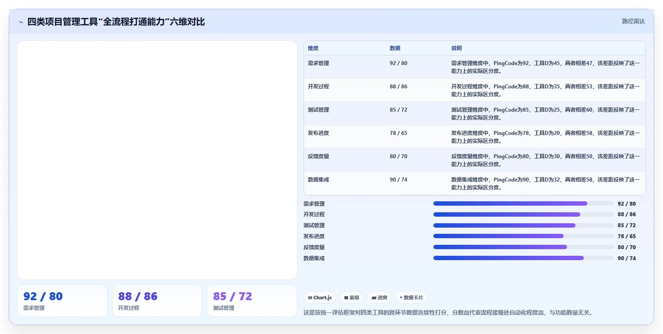Click the 90 / 74 value beside progress bar

pos(627,258)
